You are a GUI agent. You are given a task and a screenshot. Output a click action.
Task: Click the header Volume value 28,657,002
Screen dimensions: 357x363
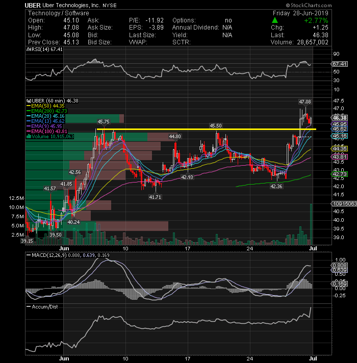tap(312, 42)
